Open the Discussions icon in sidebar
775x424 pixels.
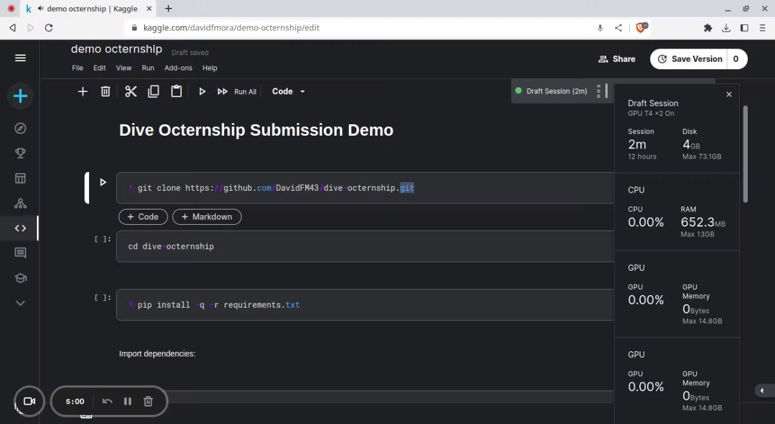21,253
